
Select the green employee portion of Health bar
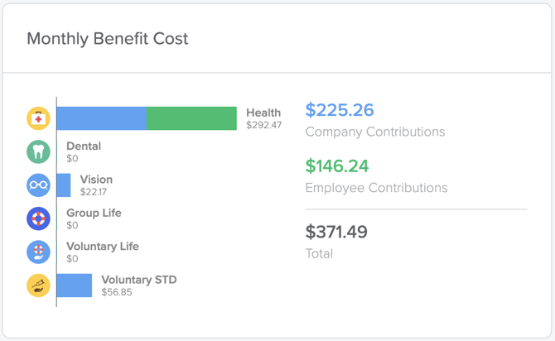point(191,118)
